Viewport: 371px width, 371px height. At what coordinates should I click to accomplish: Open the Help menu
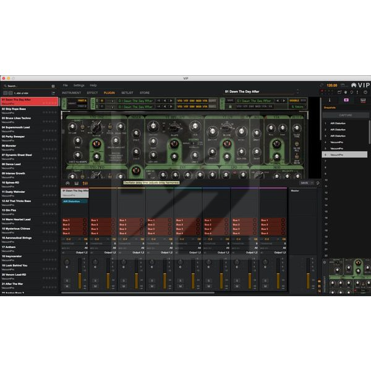coord(93,85)
